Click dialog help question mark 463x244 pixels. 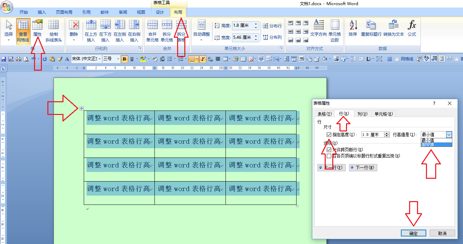(434, 103)
